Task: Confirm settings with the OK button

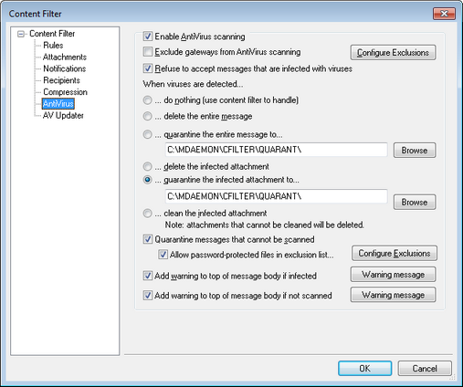Action: pyautogui.click(x=364, y=369)
